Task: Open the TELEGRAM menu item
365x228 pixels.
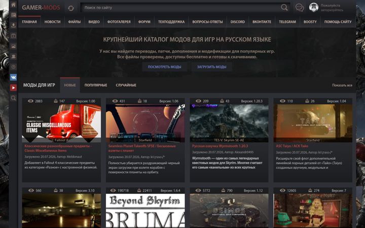Action: click(x=287, y=22)
